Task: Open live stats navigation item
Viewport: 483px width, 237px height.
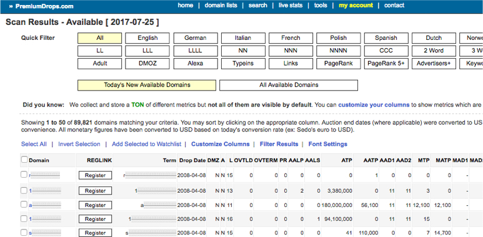Action: click(x=291, y=6)
